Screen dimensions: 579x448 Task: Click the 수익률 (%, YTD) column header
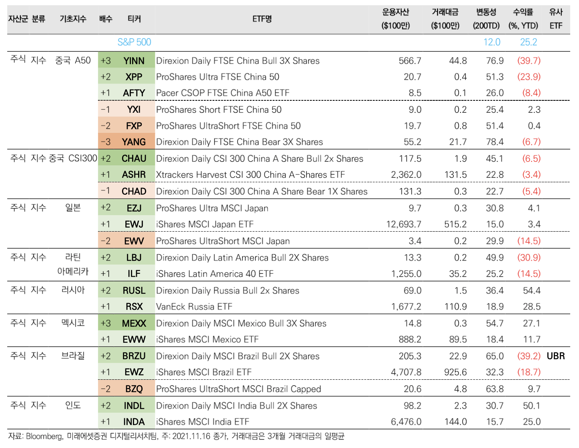(523, 19)
